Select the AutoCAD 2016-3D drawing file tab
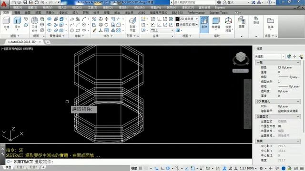 coord(23,42)
